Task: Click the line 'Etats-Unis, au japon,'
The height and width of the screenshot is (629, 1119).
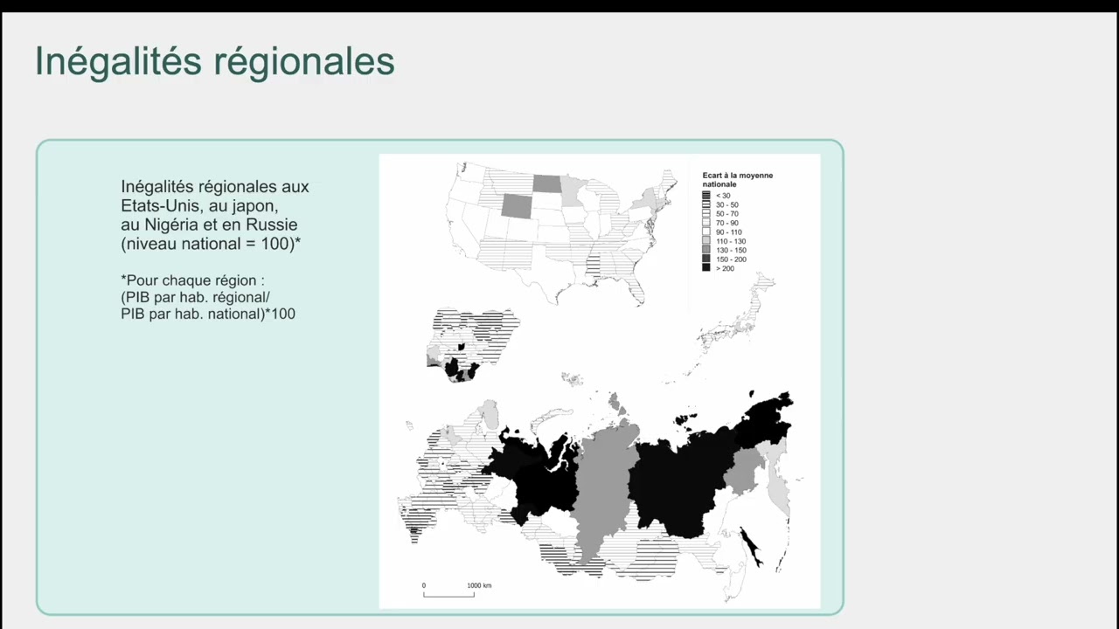Action: click(199, 206)
